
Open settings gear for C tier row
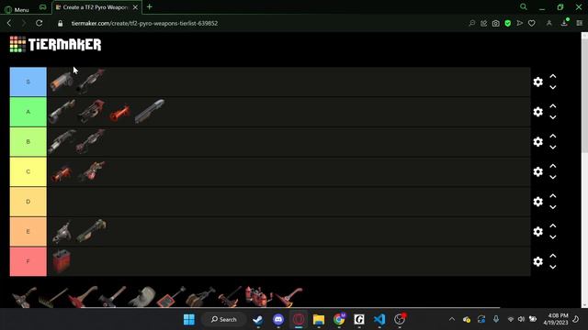click(x=537, y=171)
